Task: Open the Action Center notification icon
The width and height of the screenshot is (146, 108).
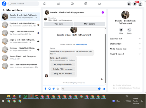Action: [142, 101]
